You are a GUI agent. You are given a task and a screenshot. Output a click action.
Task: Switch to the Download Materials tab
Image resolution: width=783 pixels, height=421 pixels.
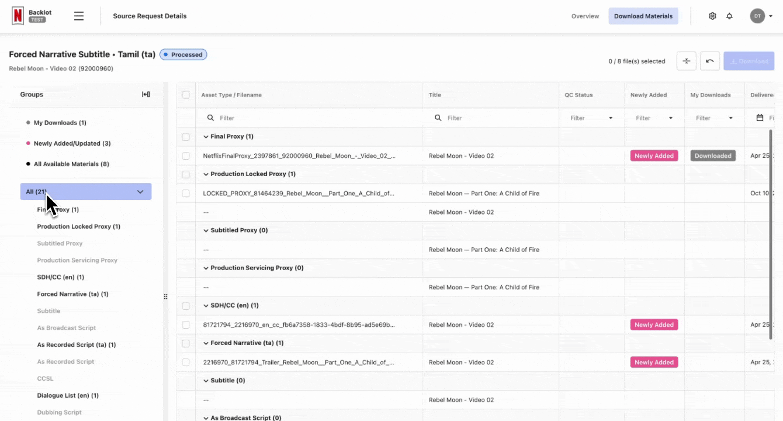click(643, 16)
